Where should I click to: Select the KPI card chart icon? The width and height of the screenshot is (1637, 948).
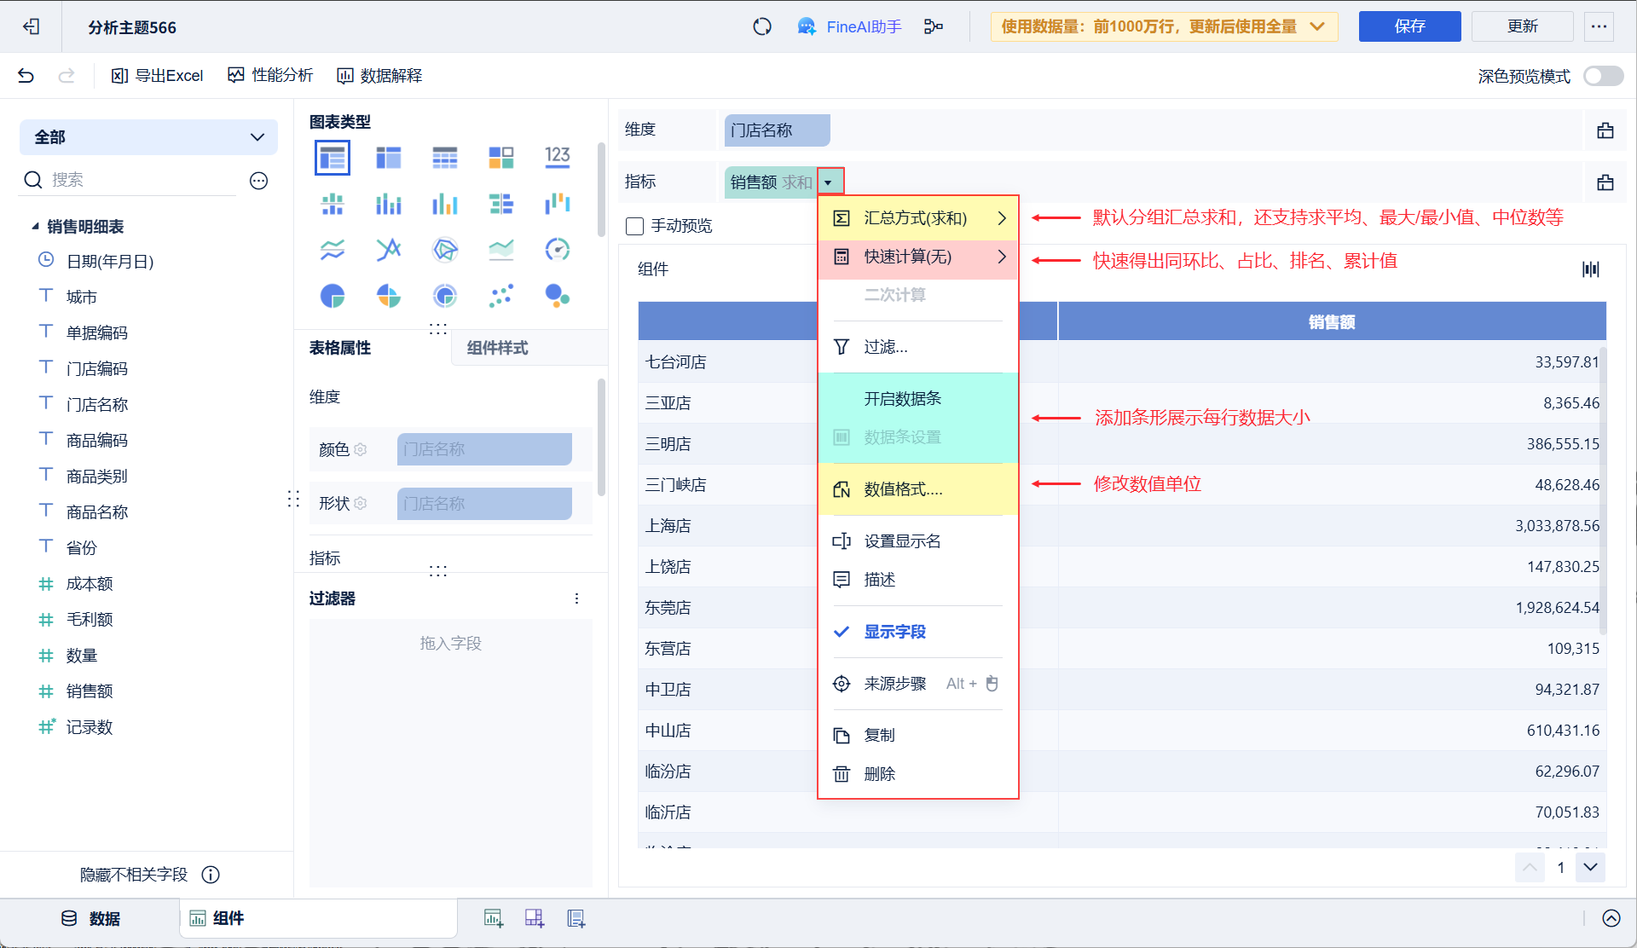[557, 157]
